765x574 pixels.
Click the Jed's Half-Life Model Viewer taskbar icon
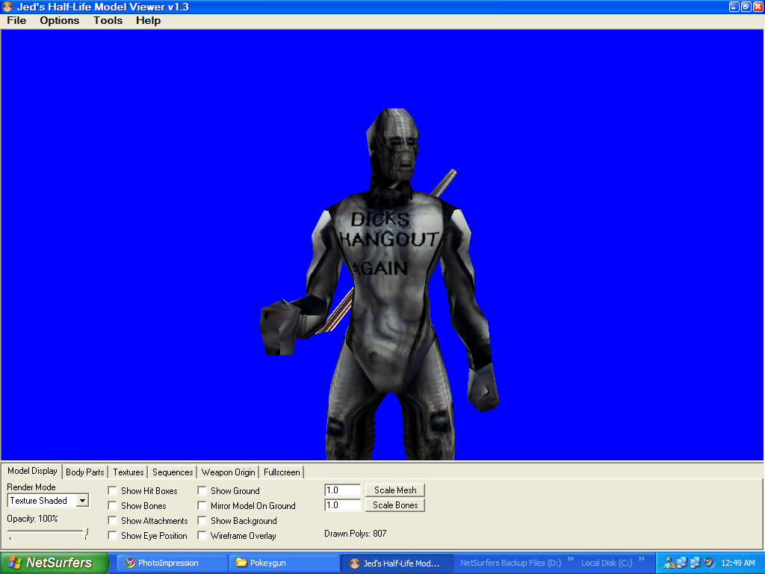(355, 564)
